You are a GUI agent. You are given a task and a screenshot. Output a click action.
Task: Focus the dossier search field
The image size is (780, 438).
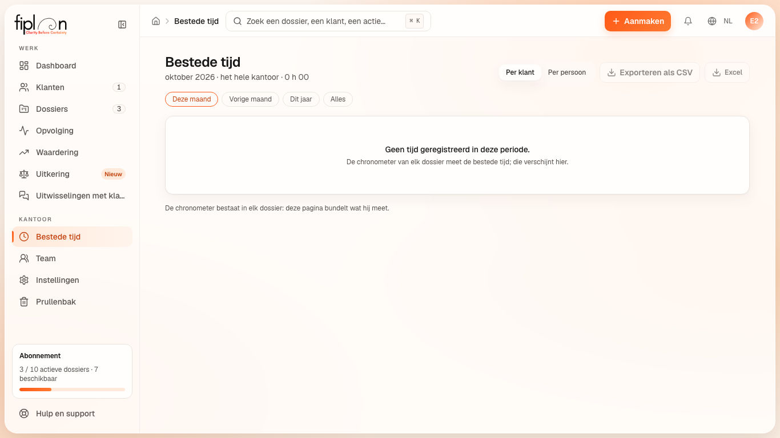(328, 21)
